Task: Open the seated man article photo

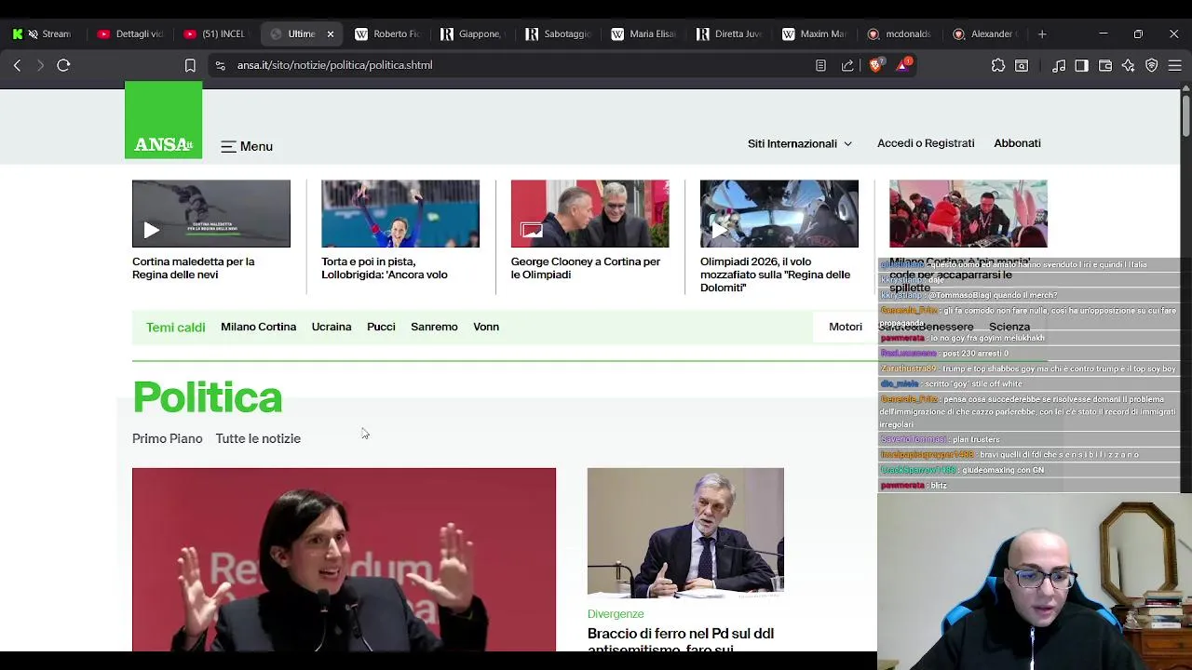Action: (x=685, y=532)
